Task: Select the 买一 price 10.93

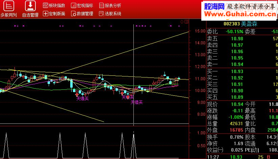Action: pos(237,72)
